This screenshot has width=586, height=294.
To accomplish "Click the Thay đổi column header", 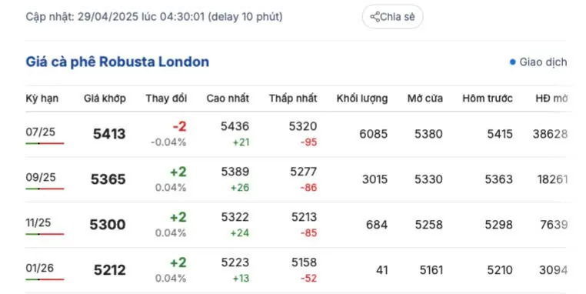I will 166,99.
